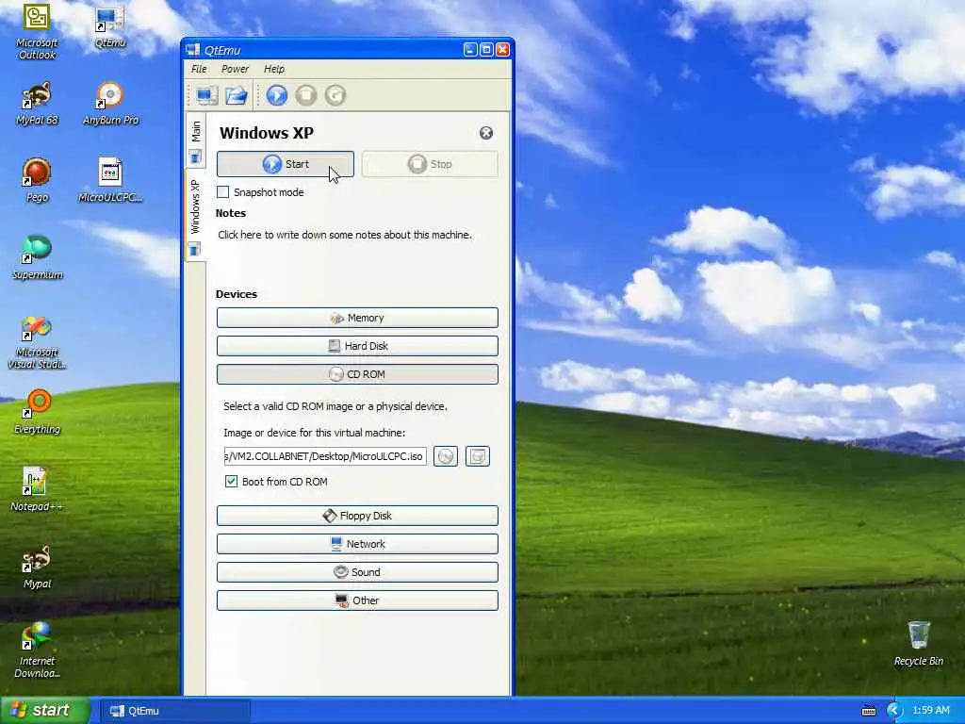Click the disabled Stop button
The width and height of the screenshot is (965, 724).
(x=430, y=164)
